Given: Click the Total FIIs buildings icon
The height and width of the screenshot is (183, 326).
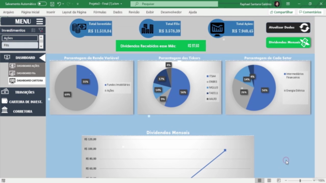Looking at the screenshot, I should click(x=147, y=28).
